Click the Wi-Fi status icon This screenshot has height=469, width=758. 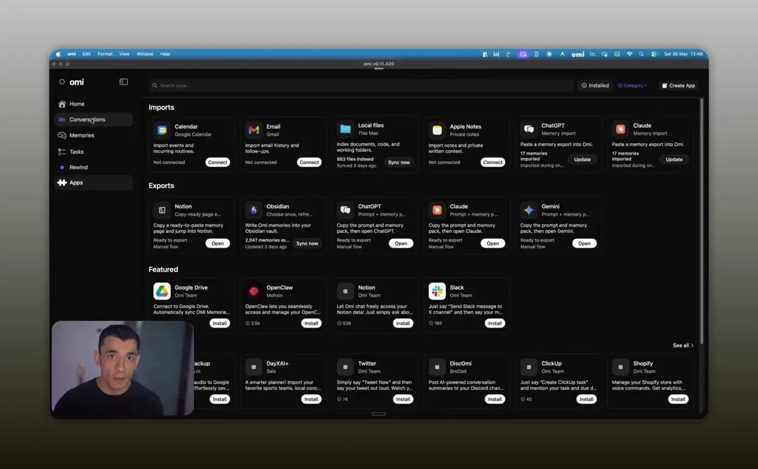pyautogui.click(x=629, y=54)
